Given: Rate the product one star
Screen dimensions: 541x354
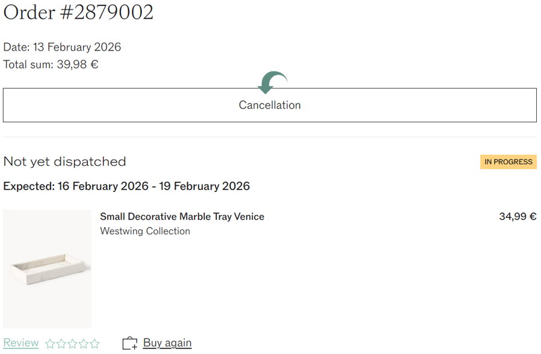Looking at the screenshot, I should point(51,344).
